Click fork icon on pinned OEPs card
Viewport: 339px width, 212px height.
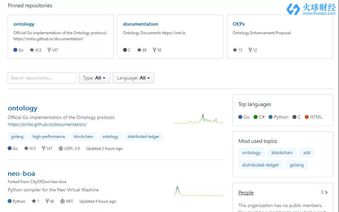click(x=250, y=50)
